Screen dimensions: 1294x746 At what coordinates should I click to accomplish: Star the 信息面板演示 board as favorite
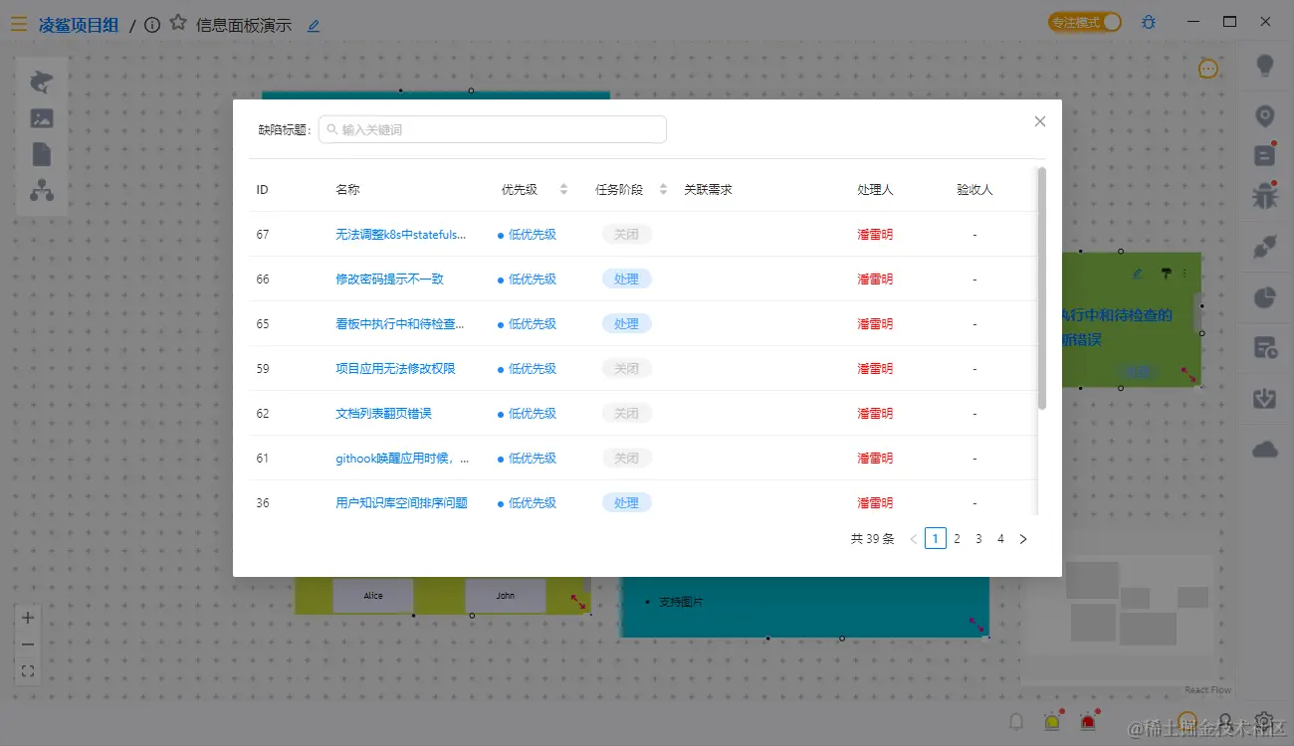pos(178,23)
